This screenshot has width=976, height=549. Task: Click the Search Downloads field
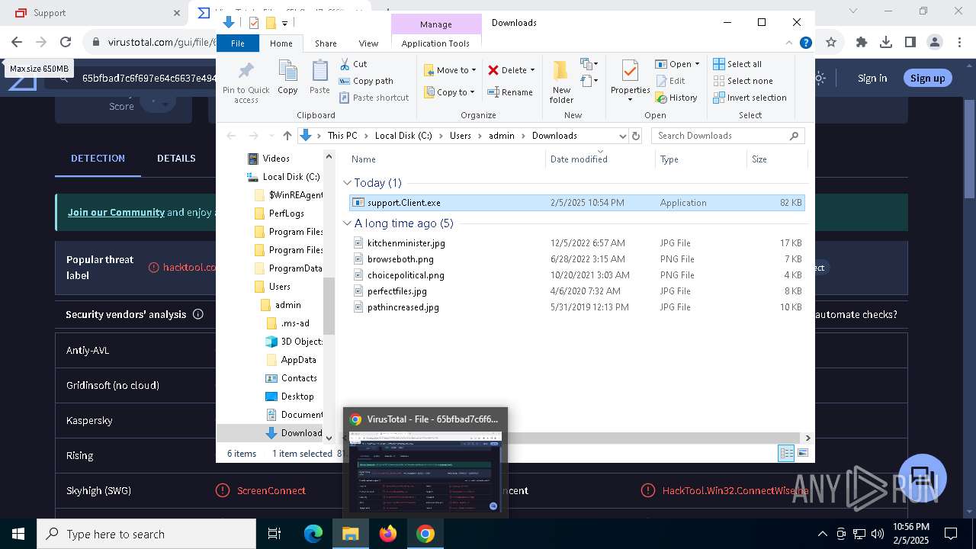727,136
